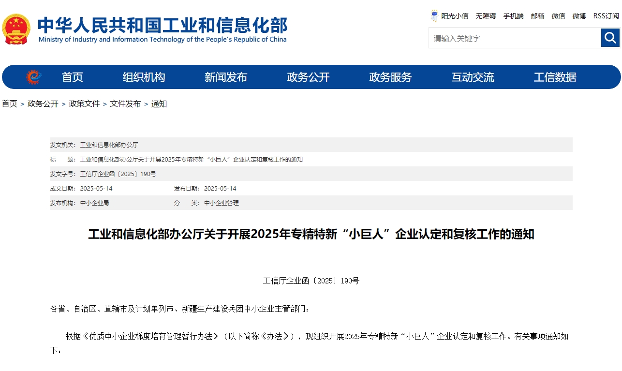Open the 工信数据 menu item
Image resolution: width=622 pixels, height=371 pixels.
[555, 77]
